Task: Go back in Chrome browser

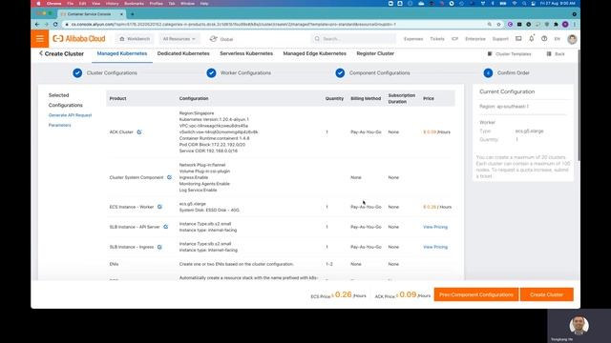Action: (x=37, y=24)
